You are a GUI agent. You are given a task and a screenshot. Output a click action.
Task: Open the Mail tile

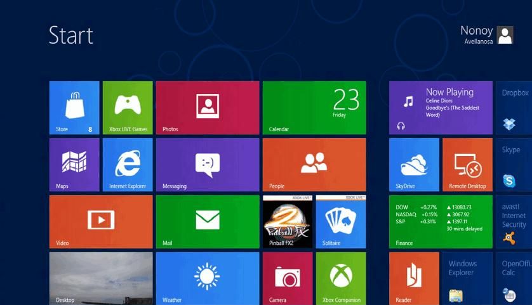(208, 222)
